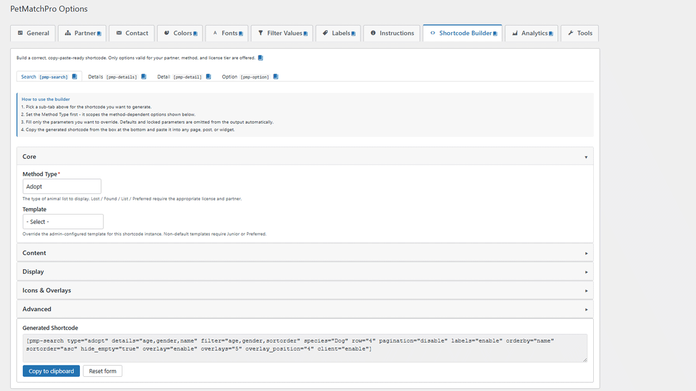Image resolution: width=696 pixels, height=391 pixels.
Task: Open the help icon beside Analytics tab
Action: pos(551,34)
